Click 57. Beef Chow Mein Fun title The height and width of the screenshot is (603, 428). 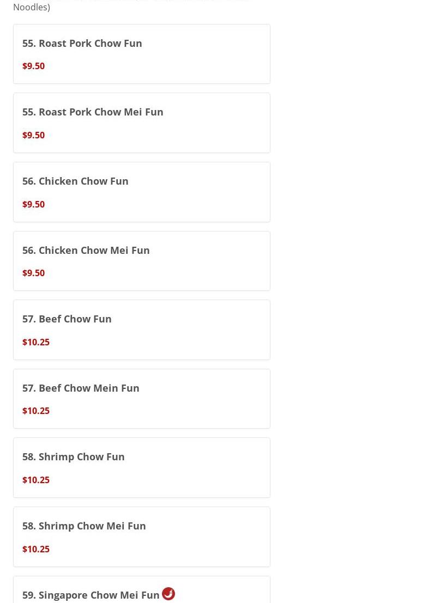81,388
